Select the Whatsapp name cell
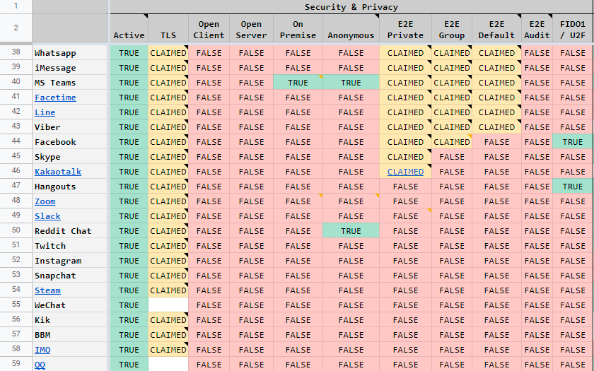The height and width of the screenshot is (371, 594). pyautogui.click(x=70, y=53)
